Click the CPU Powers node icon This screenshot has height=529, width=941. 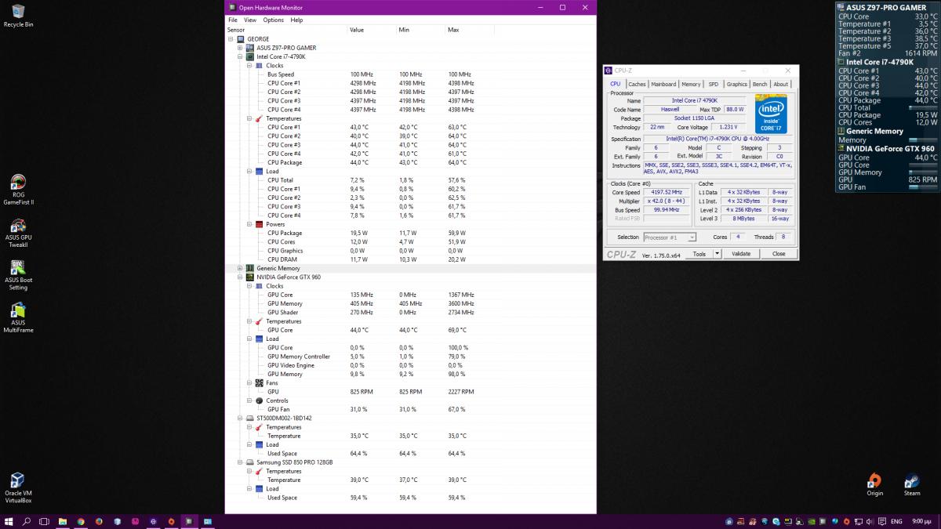pyautogui.click(x=260, y=224)
